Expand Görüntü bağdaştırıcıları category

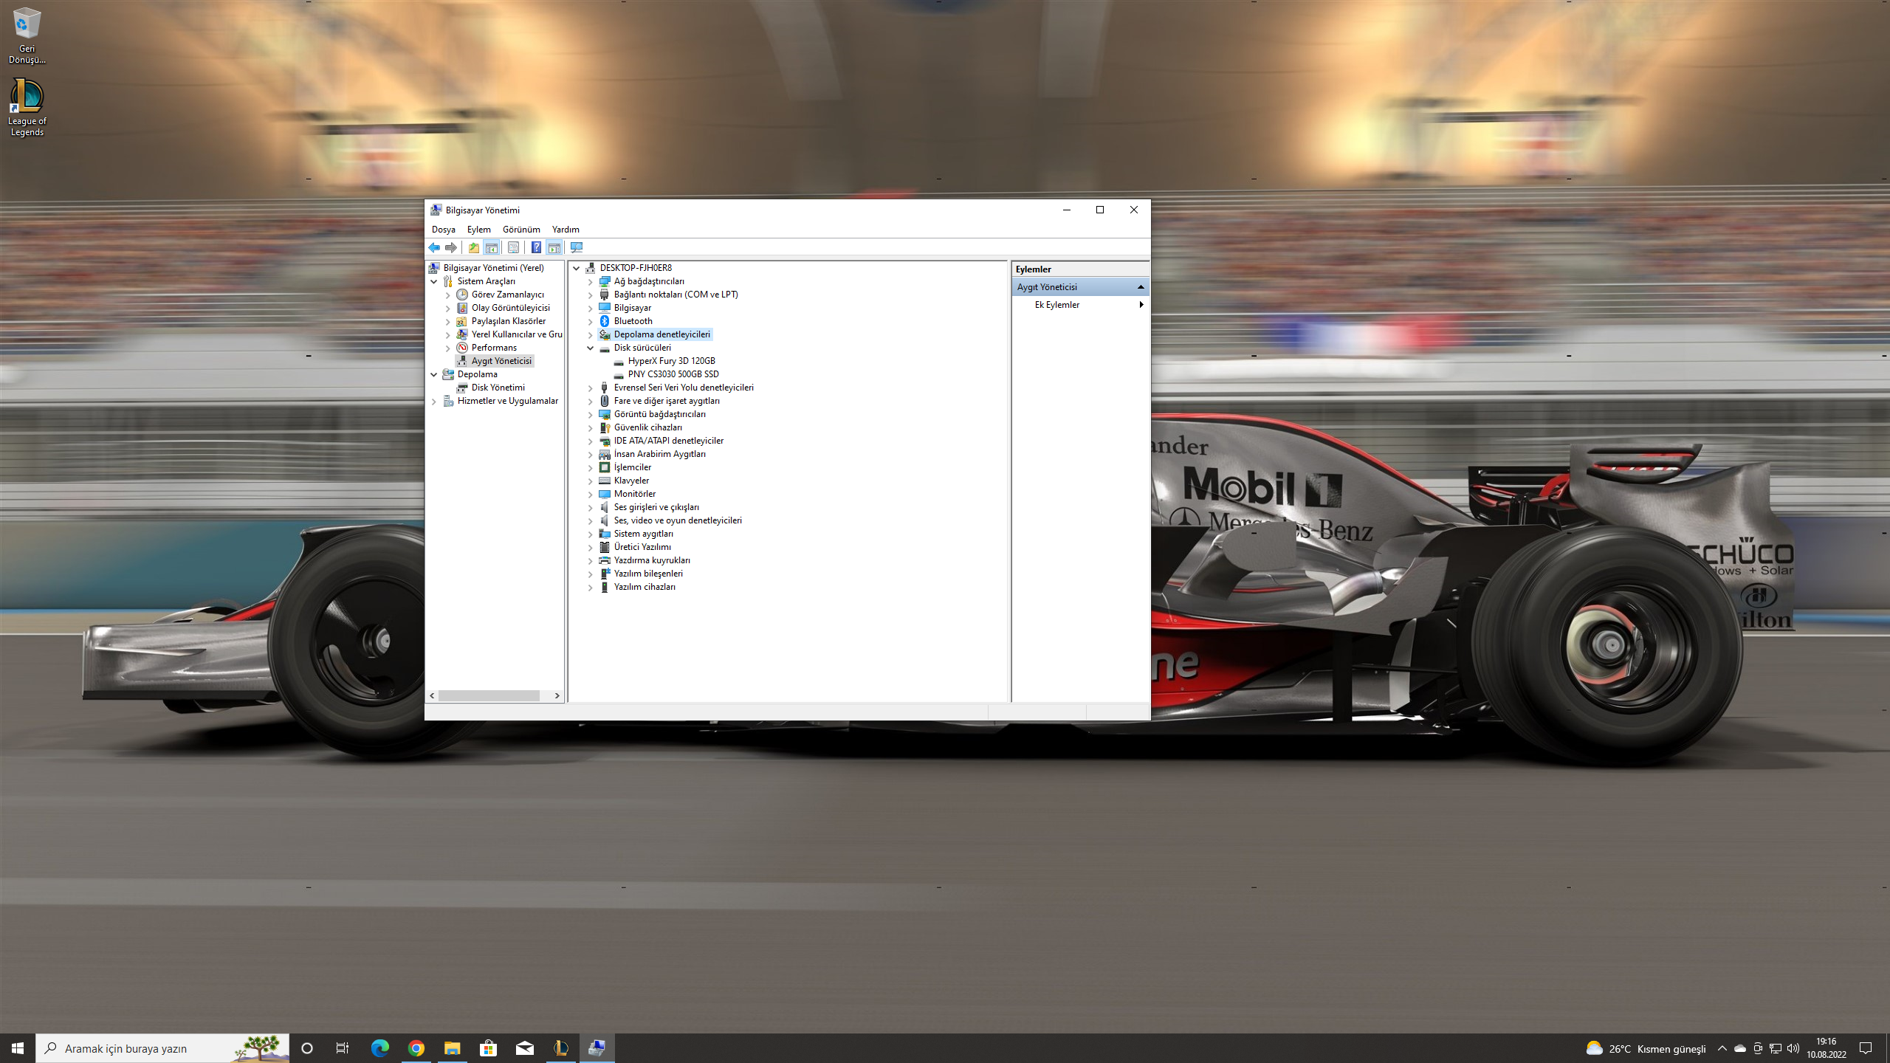[x=590, y=415]
